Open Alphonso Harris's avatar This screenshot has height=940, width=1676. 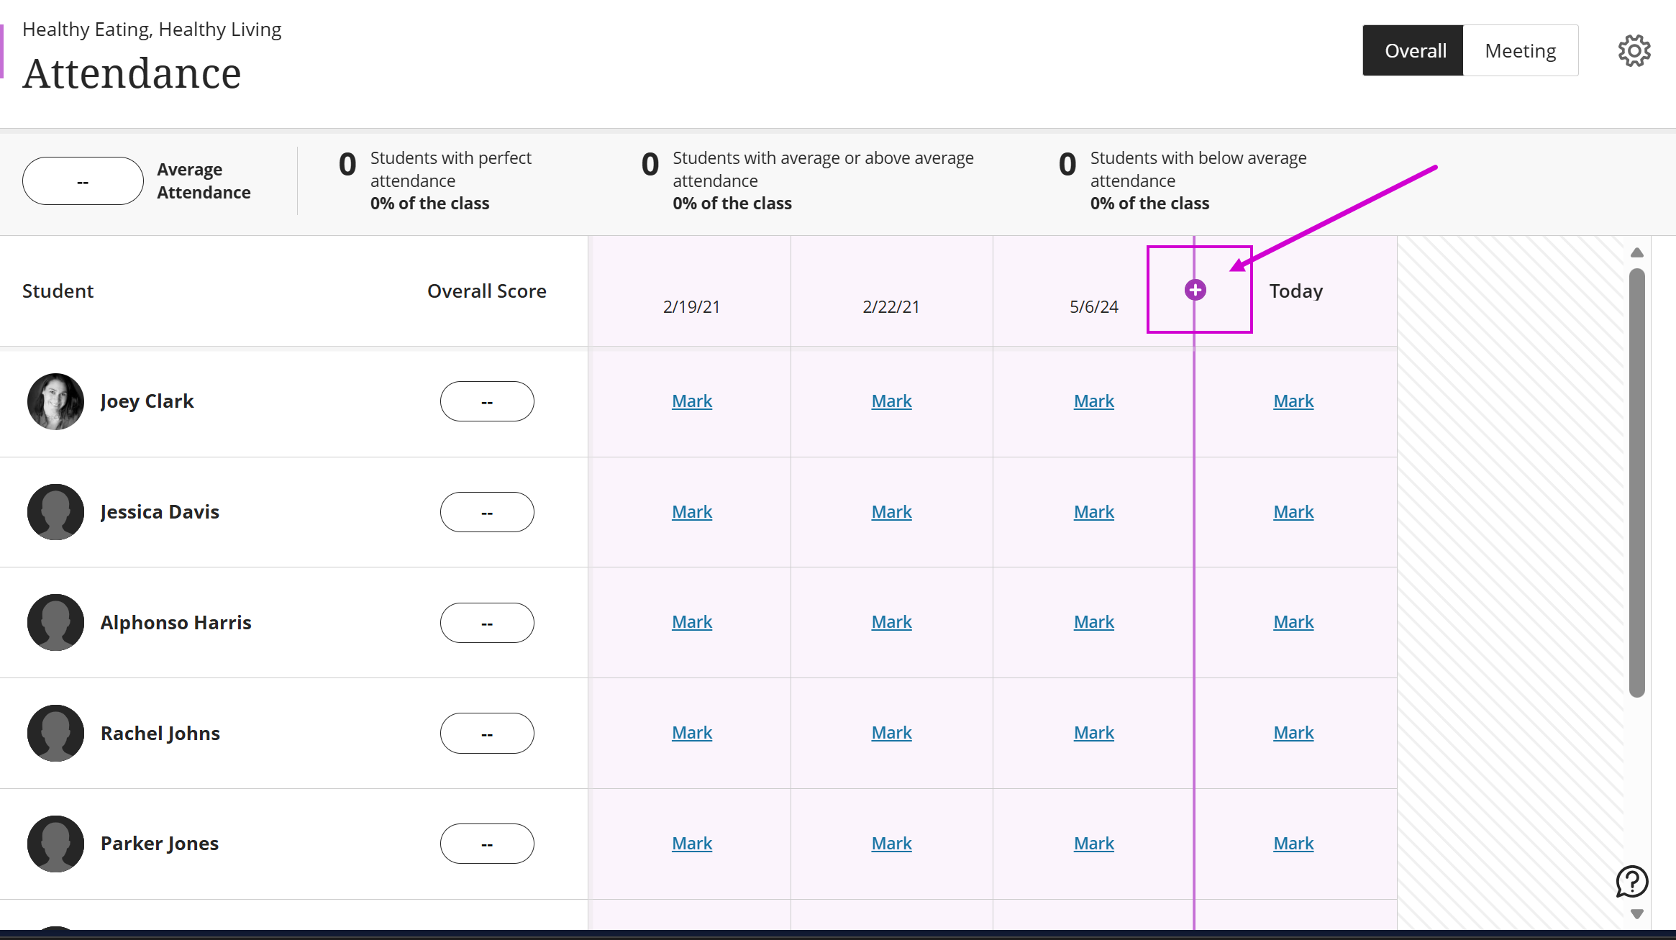coord(55,622)
